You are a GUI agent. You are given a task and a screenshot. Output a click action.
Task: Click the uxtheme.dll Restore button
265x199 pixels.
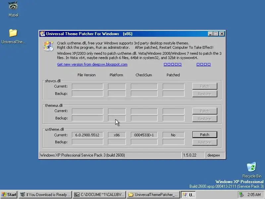click(205, 142)
